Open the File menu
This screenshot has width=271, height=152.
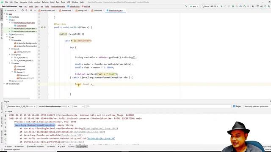(x=6, y=2)
